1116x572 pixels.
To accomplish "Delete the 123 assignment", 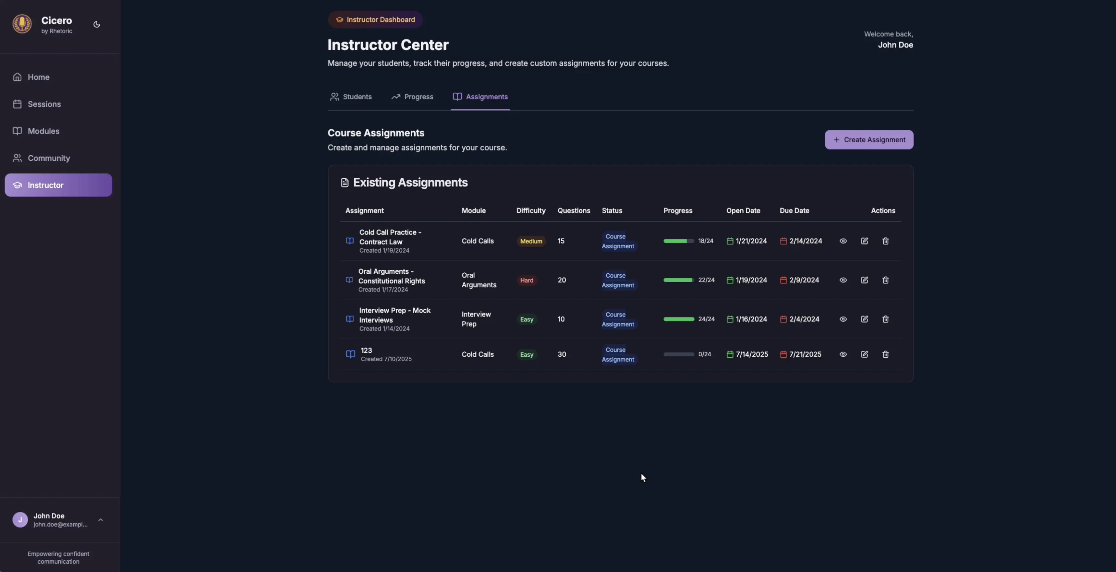I will click(885, 354).
